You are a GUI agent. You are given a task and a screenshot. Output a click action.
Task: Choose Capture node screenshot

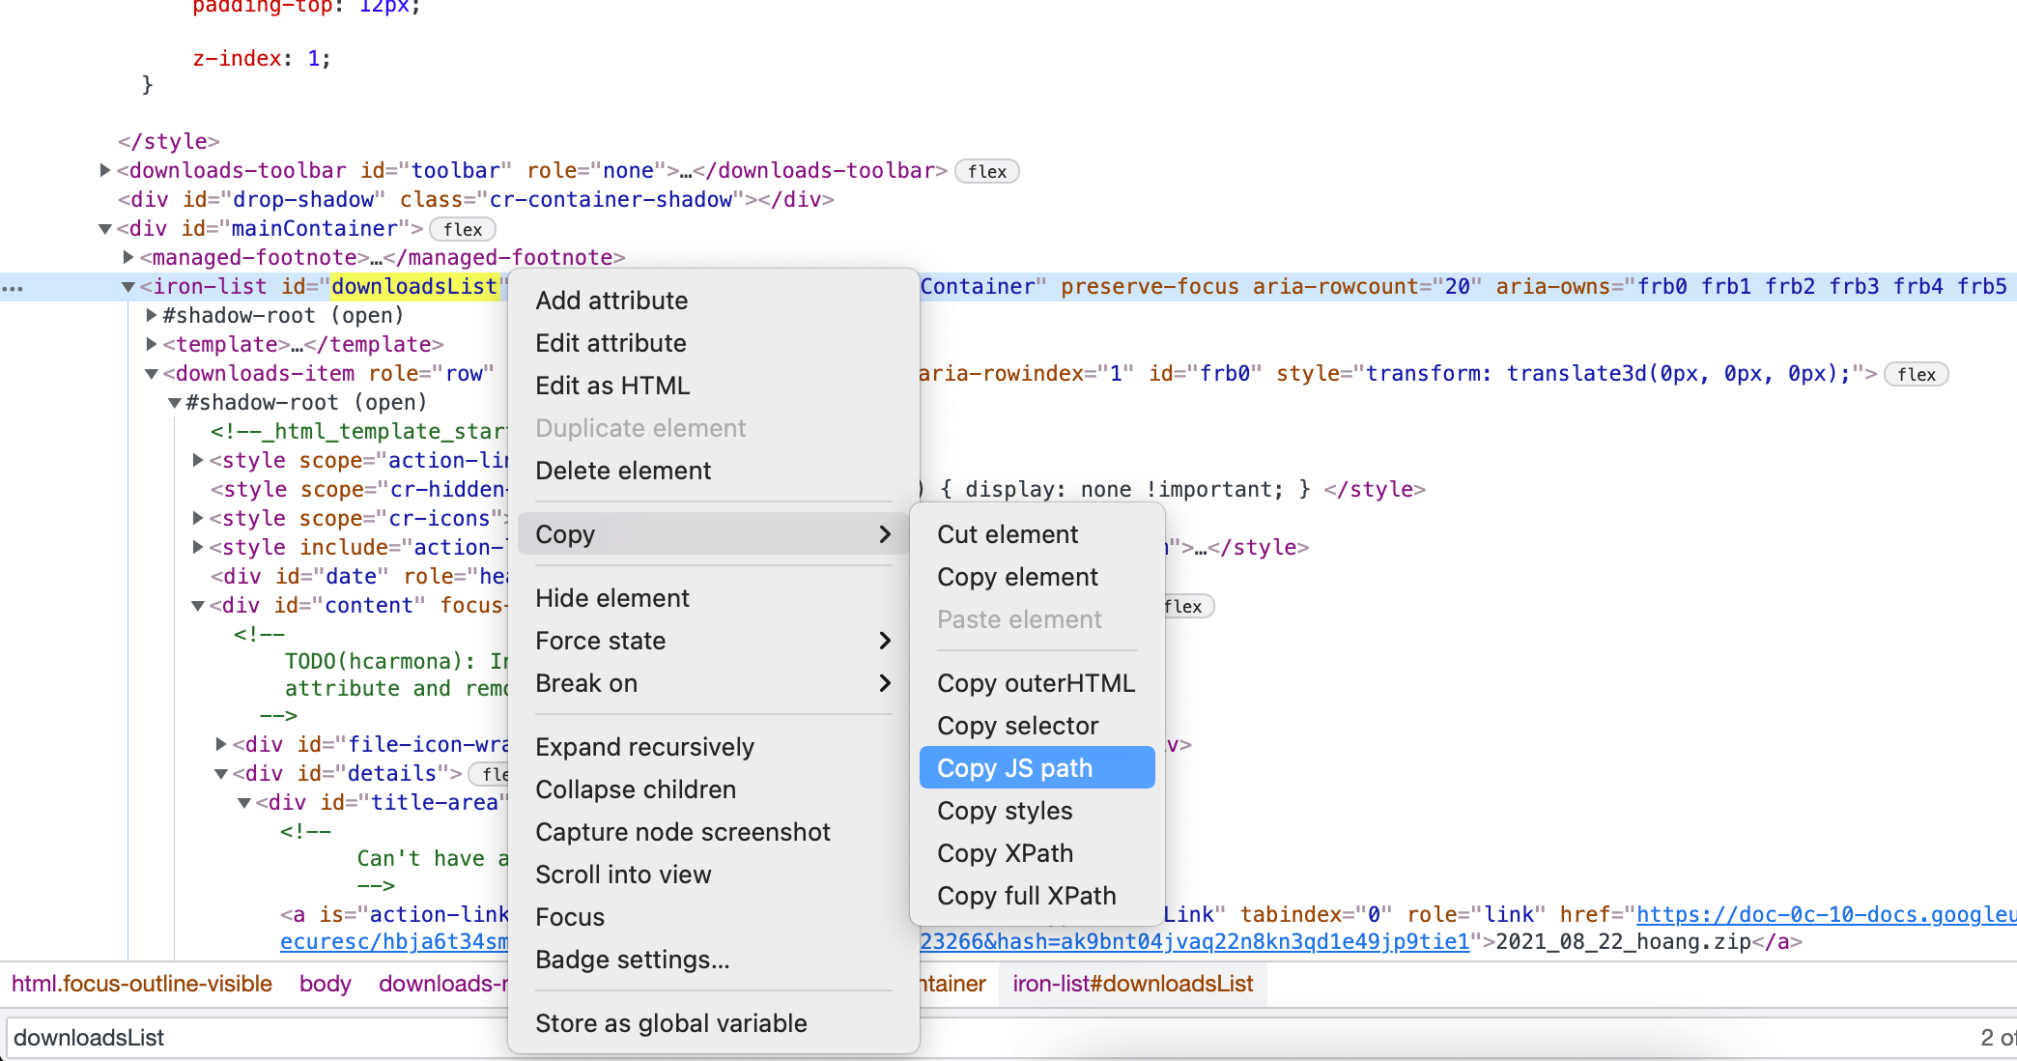[x=682, y=832]
